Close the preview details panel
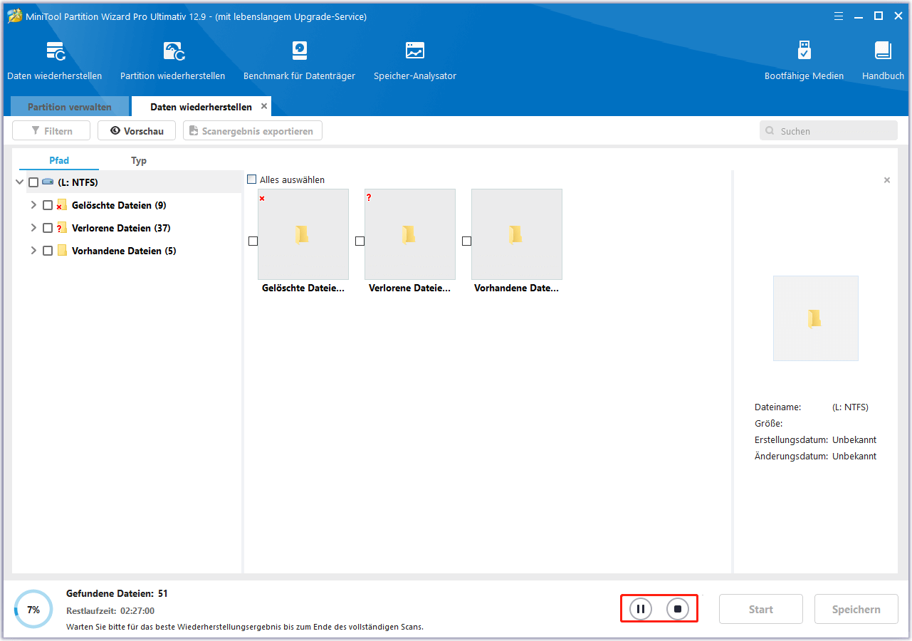Image resolution: width=912 pixels, height=641 pixels. tap(887, 180)
